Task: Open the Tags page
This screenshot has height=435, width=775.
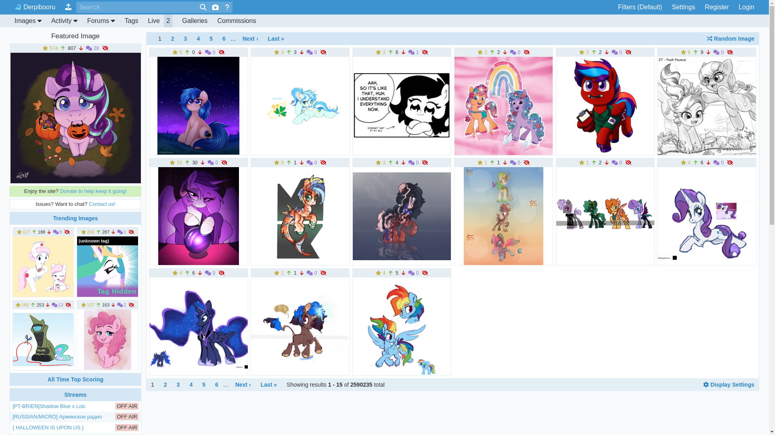Action: [131, 21]
